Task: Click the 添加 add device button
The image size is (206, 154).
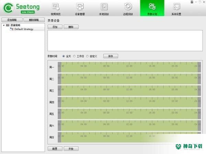Action: click(x=55, y=27)
